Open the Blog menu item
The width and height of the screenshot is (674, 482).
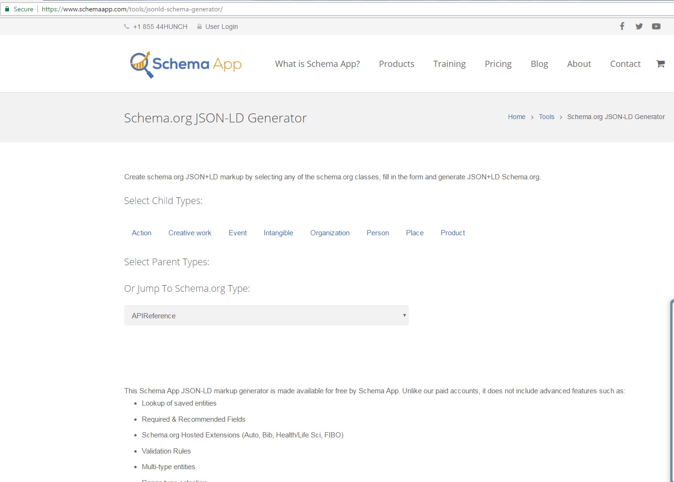[539, 64]
